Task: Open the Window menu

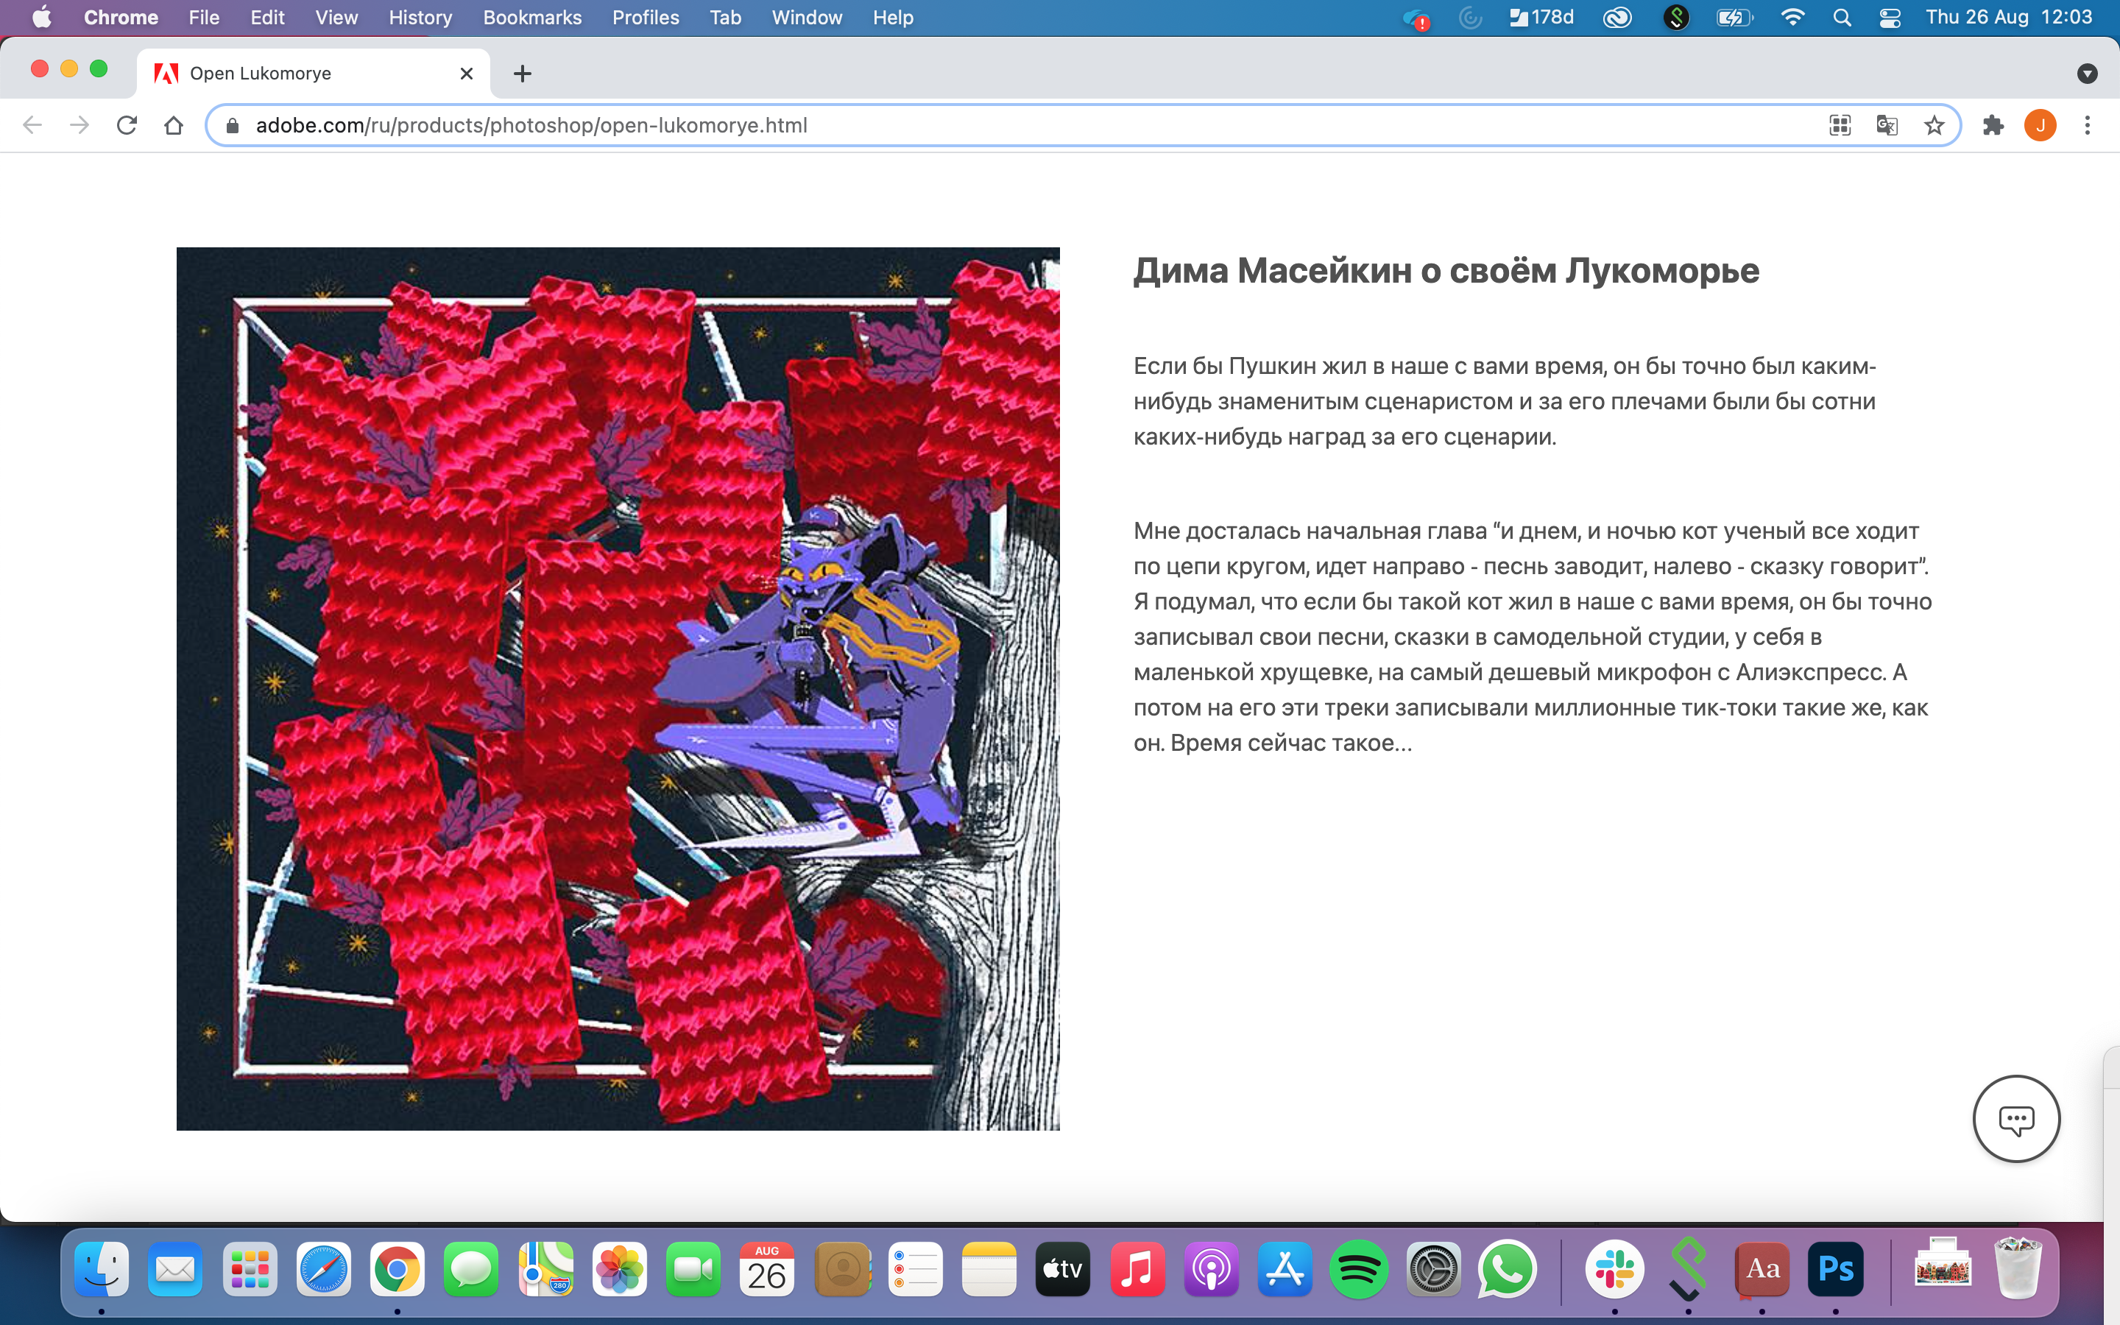Action: (807, 18)
